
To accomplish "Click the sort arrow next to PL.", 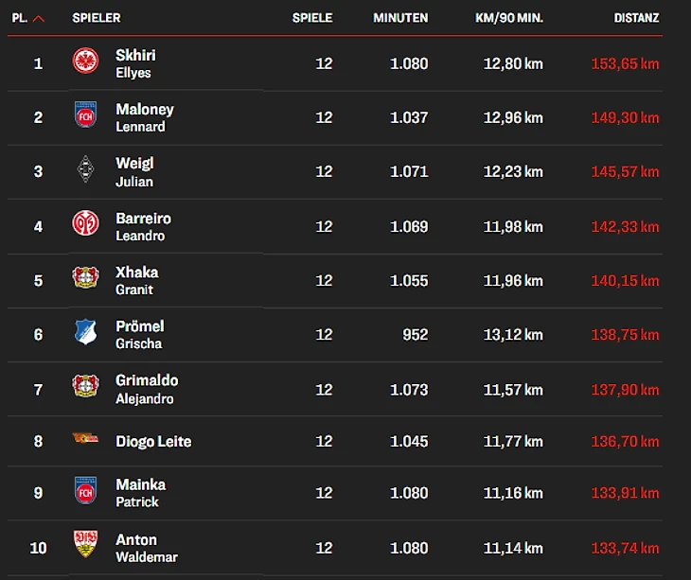I will [x=39, y=18].
